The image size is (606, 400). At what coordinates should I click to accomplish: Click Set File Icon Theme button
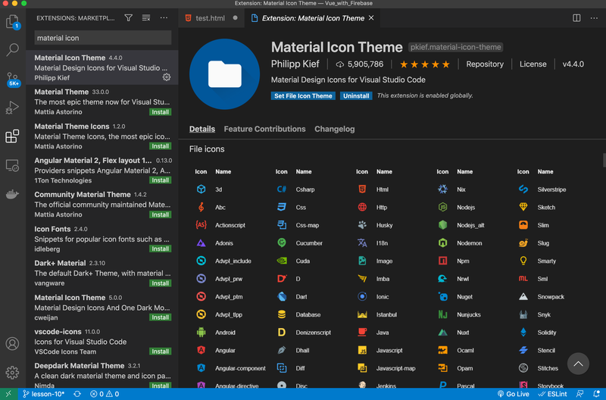coord(303,96)
